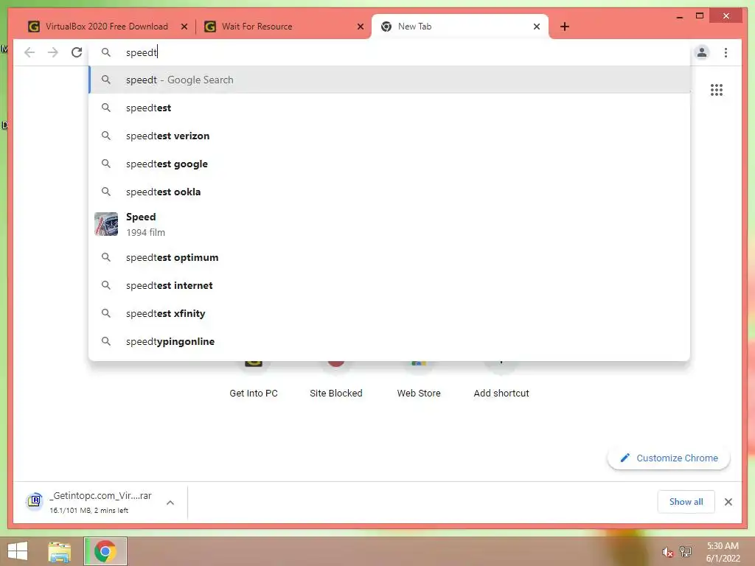Close the Wait For Resource tab
The image size is (755, 566).
(360, 27)
